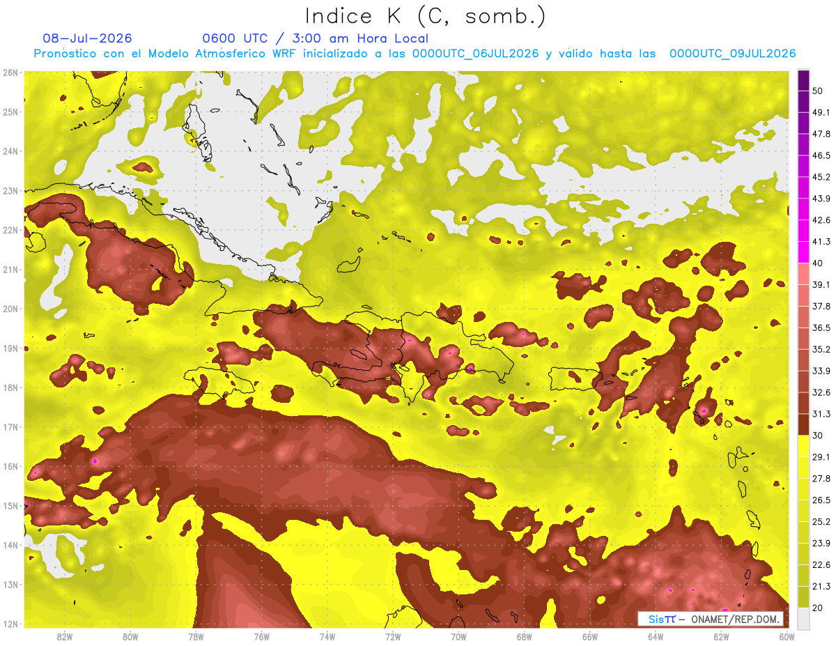This screenshot has height=646, width=836.
Task: Click the "74W" longitude label
Action: (x=327, y=636)
